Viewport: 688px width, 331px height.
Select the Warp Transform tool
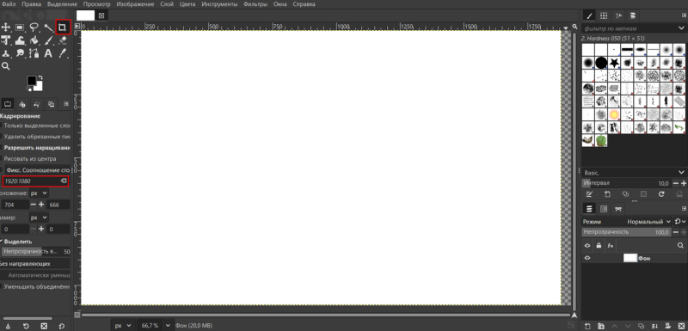point(20,40)
